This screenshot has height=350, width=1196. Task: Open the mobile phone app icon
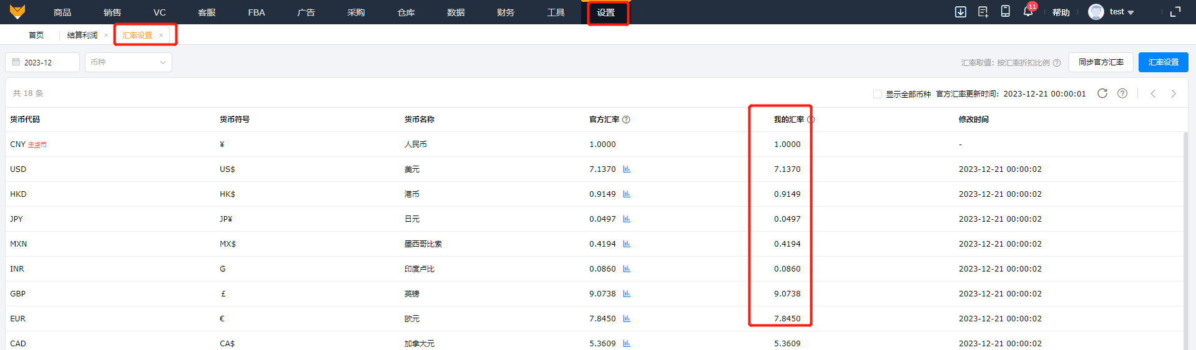(1006, 11)
